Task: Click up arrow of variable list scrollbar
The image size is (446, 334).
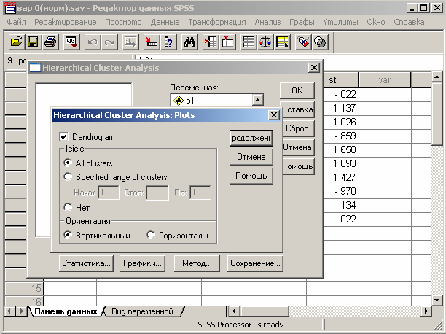Action: [x=257, y=100]
